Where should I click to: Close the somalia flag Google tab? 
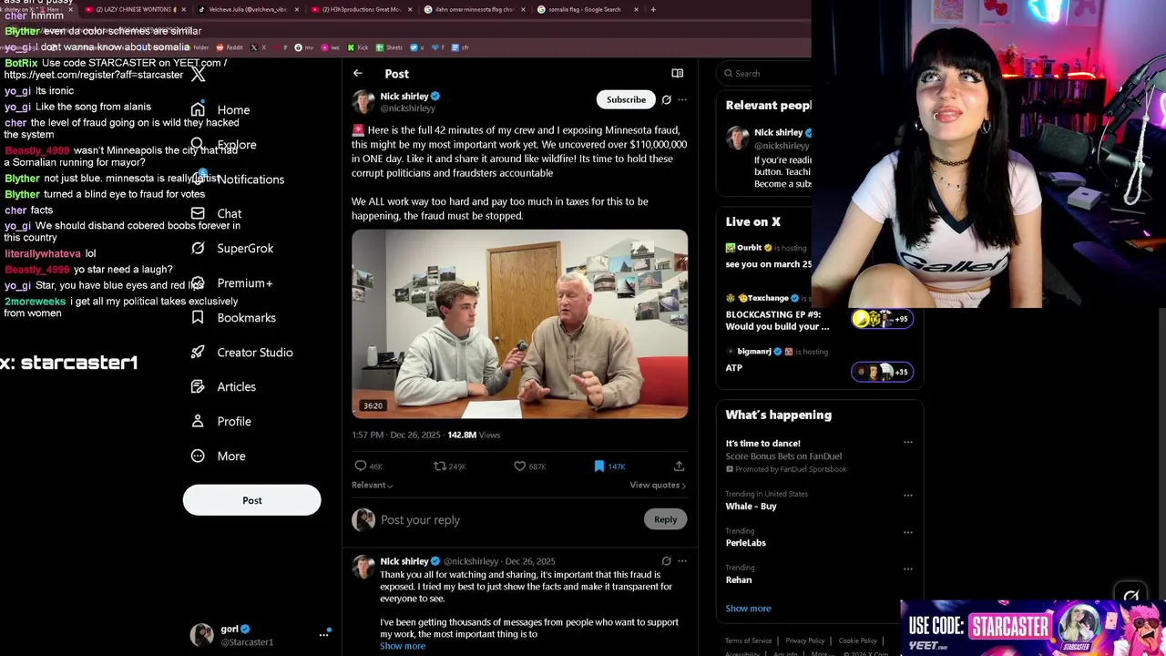pyautogui.click(x=636, y=9)
